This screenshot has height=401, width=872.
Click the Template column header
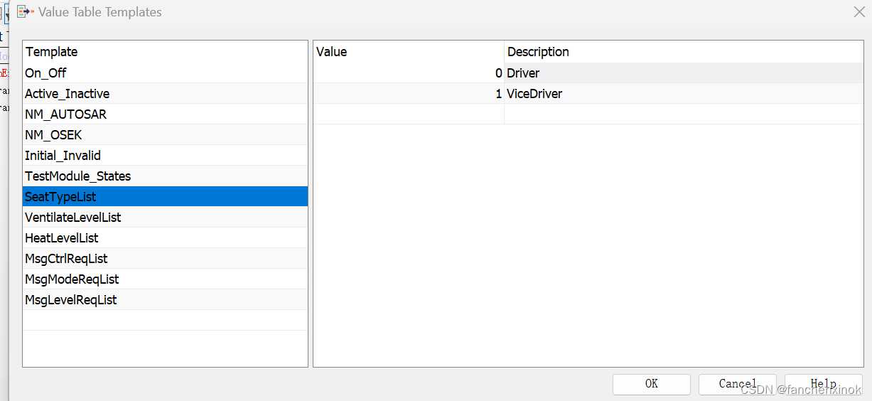(x=166, y=52)
